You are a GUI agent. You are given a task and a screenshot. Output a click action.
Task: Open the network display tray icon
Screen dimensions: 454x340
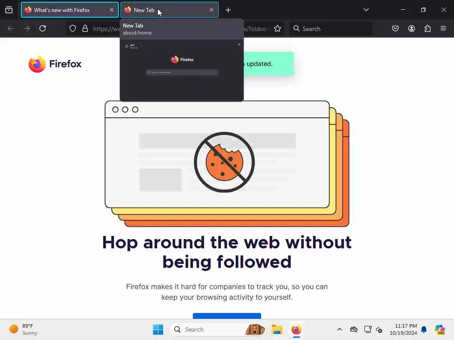[368, 329]
